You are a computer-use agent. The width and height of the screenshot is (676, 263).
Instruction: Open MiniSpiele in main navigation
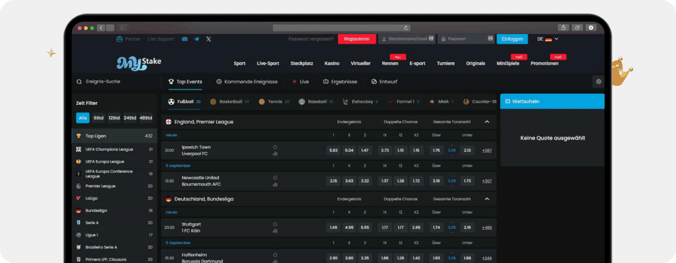(x=508, y=63)
